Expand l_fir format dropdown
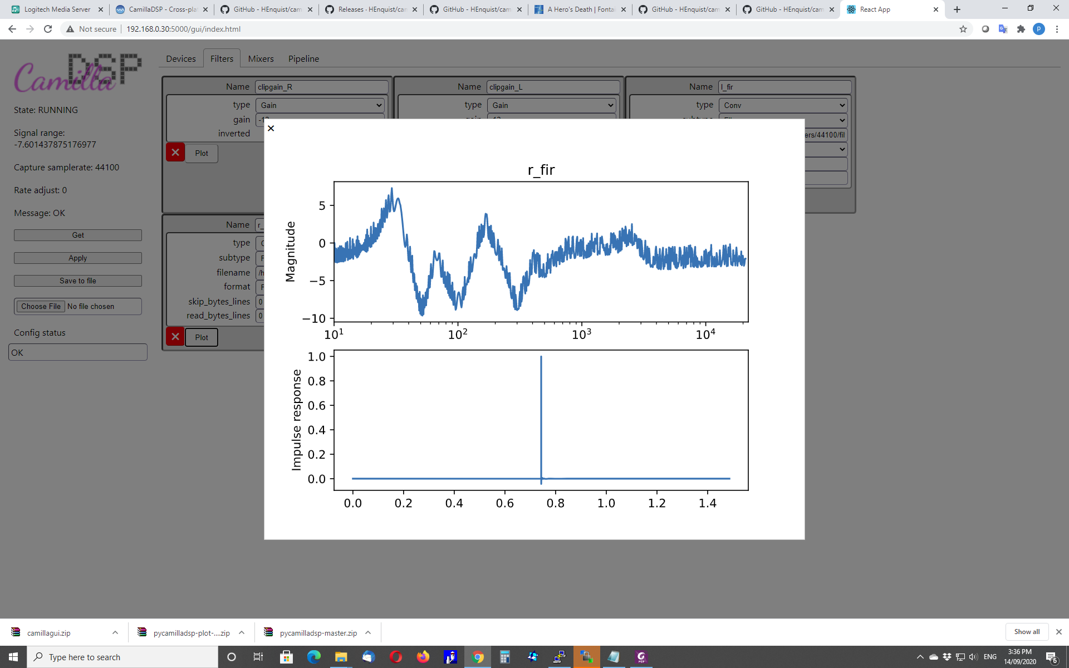The image size is (1069, 668). coord(826,149)
